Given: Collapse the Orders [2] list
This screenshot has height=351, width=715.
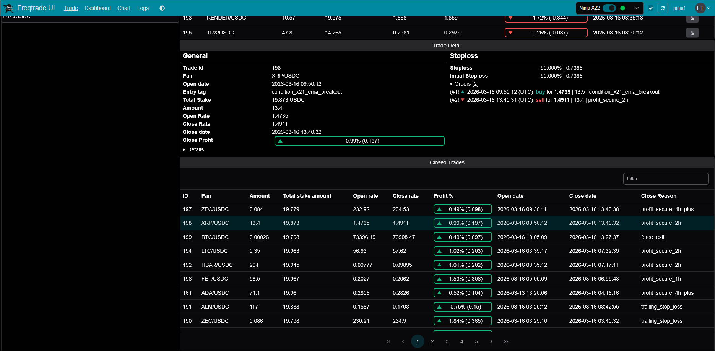Looking at the screenshot, I should pyautogui.click(x=464, y=84).
